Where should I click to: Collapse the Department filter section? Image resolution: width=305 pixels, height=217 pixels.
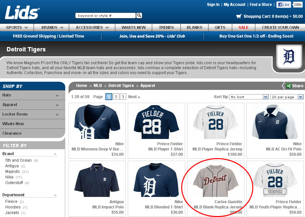pyautogui.click(x=55, y=195)
